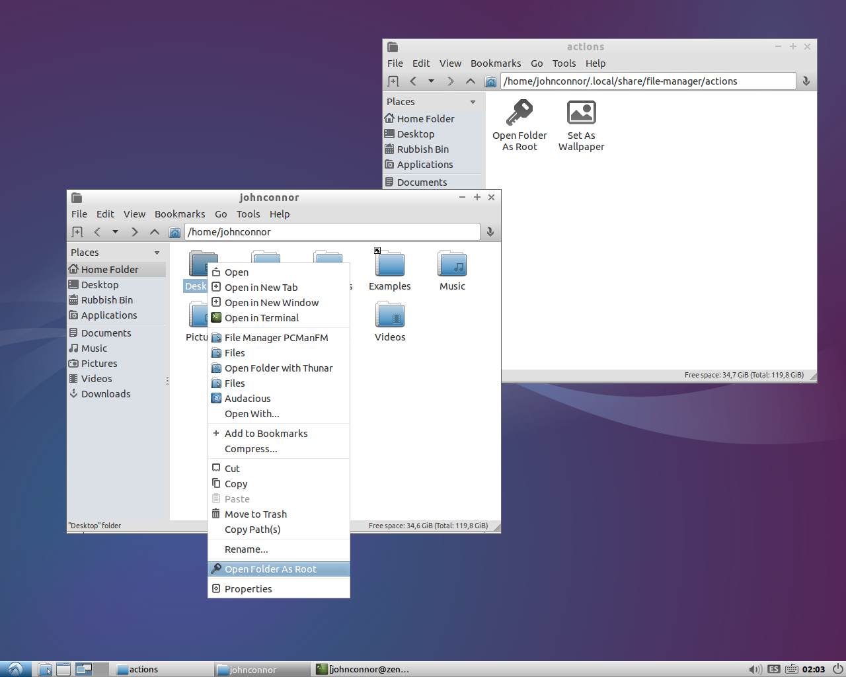
Task: Click the new tab icon in johnconnor toolbar
Action: click(x=77, y=232)
